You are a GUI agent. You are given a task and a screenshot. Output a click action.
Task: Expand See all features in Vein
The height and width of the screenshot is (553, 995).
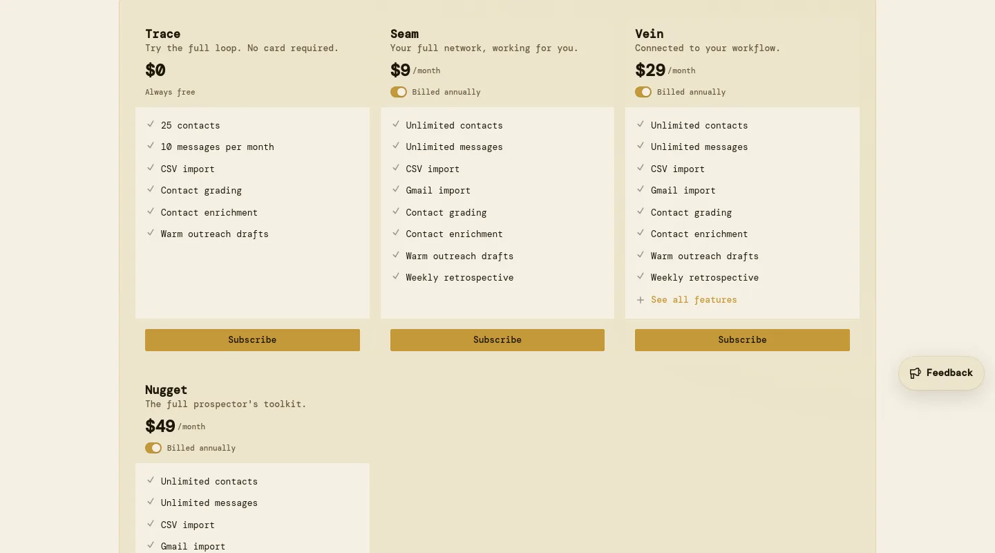point(694,299)
